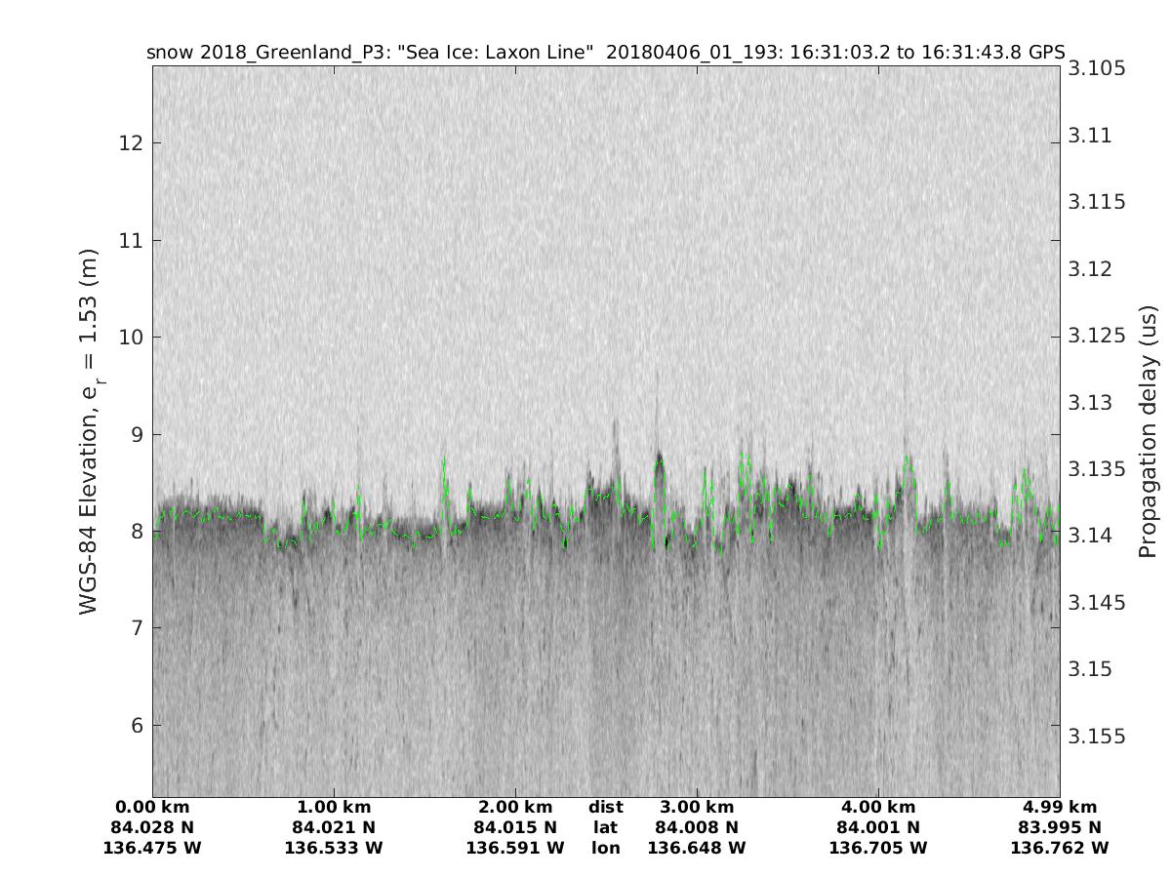Click the "dist" axis legend text
This screenshot has height=878, width=1171.
pyautogui.click(x=605, y=807)
